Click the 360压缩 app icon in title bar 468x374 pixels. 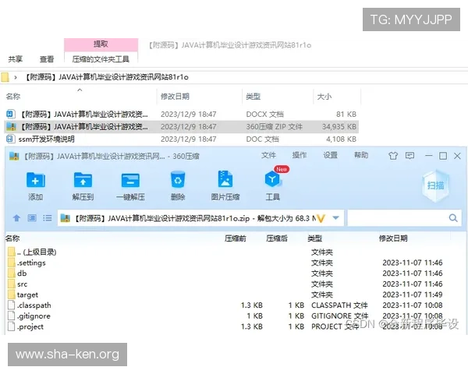(14, 156)
